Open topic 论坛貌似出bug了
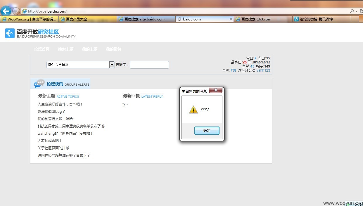 51,112
